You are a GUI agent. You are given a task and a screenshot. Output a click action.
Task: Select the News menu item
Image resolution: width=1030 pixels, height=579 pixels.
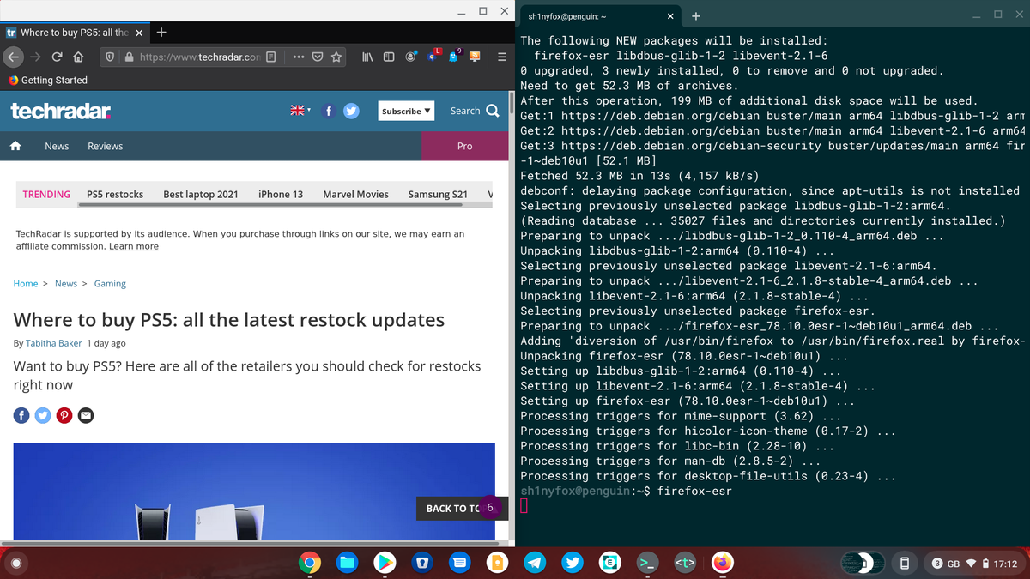coord(57,146)
